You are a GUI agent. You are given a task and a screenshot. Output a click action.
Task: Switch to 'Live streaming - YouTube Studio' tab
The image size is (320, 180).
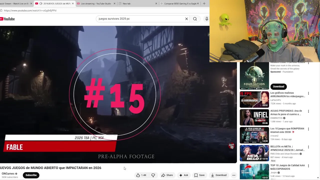[x=96, y=3]
